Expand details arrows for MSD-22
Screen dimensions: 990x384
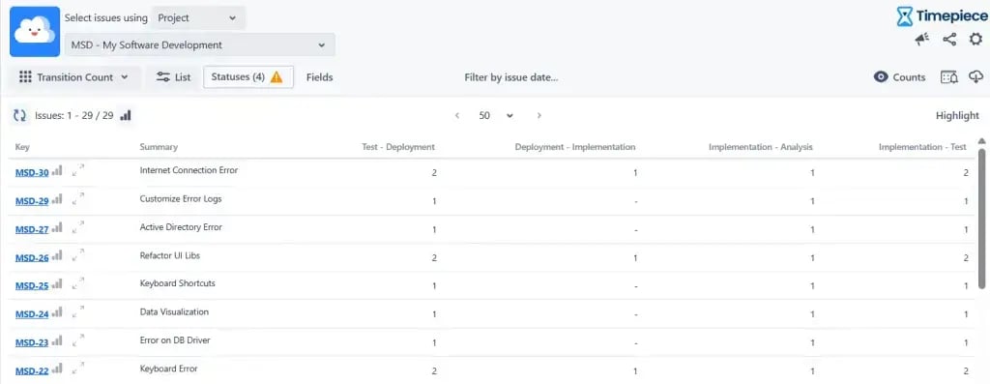[78, 369]
